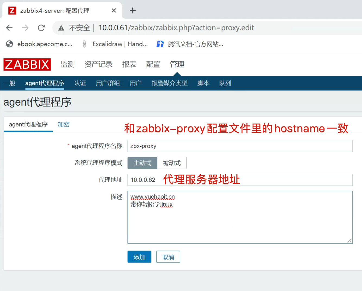The width and height of the screenshot is (362, 291).
Task: Select 主动式 proxy mode
Action: click(142, 163)
